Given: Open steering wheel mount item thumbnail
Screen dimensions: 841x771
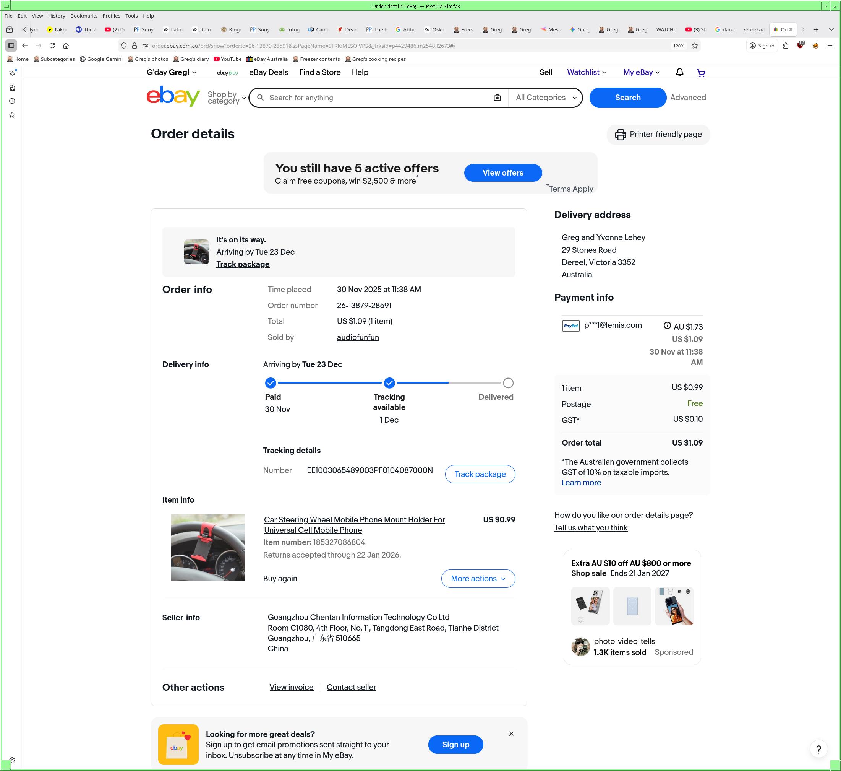Looking at the screenshot, I should (x=208, y=547).
